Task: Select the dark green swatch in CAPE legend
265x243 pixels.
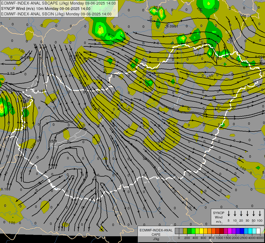Action: pyautogui.click(x=189, y=231)
